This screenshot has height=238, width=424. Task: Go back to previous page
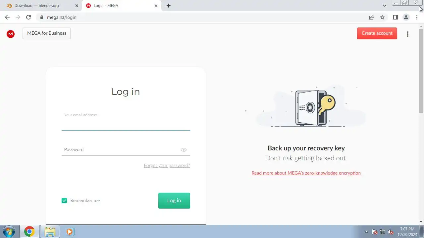[7, 17]
